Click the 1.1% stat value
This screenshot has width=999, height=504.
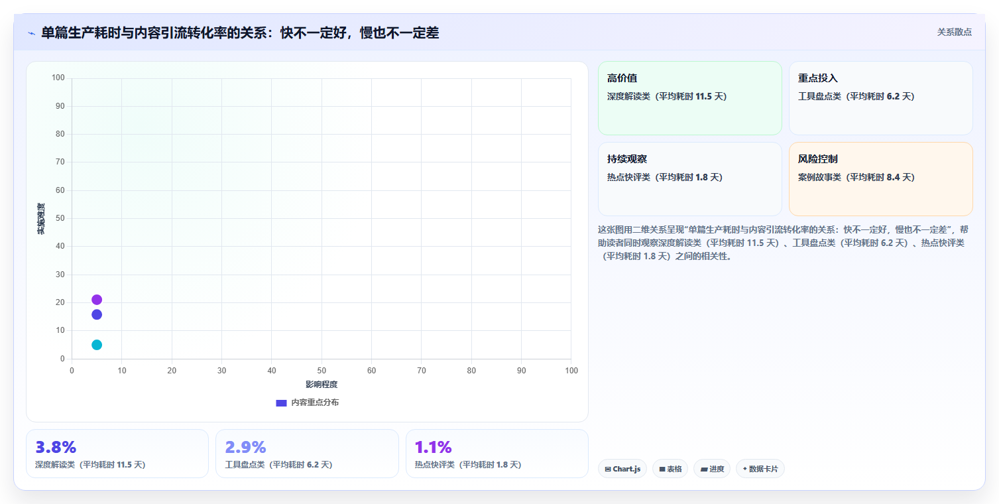(x=434, y=447)
